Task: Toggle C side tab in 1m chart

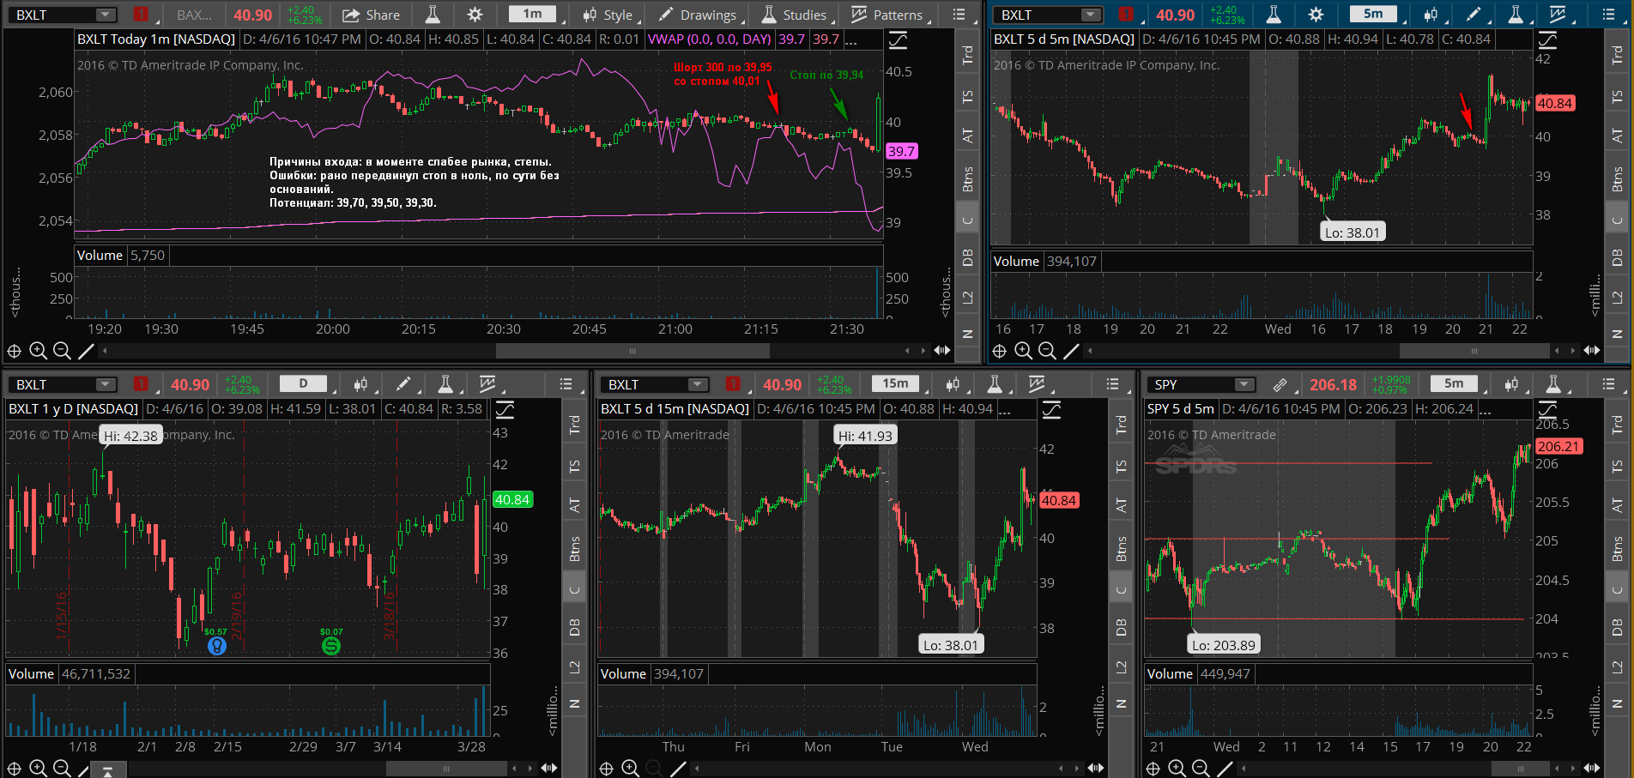Action: (968, 220)
